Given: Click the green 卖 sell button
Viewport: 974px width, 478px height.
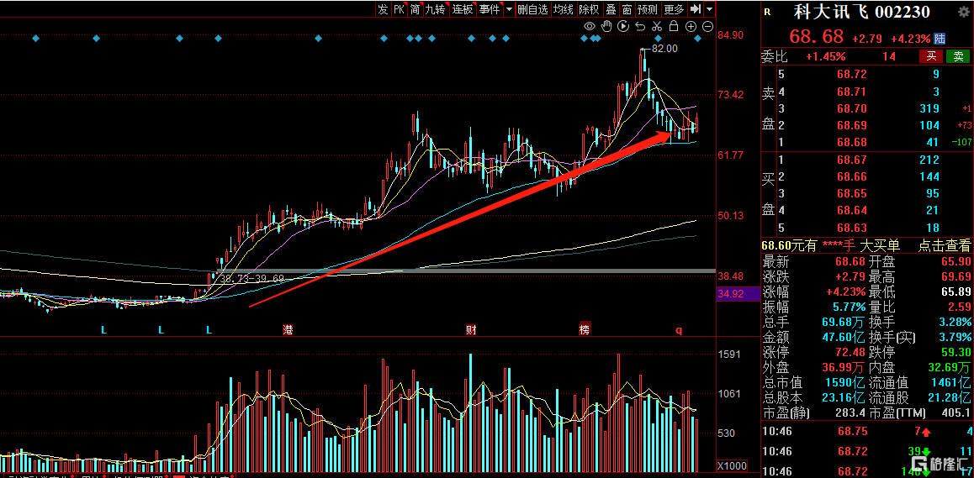Looking at the screenshot, I should [958, 56].
